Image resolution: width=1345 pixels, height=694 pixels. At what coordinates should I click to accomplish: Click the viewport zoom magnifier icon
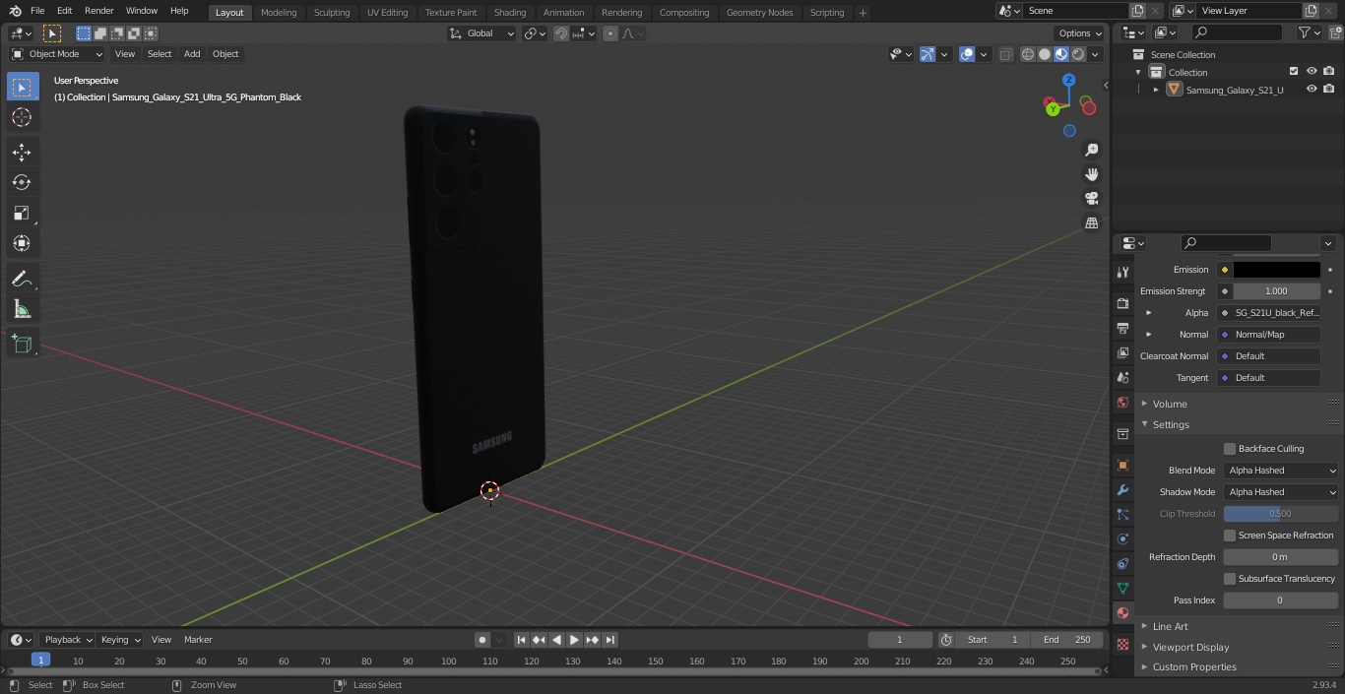(x=1091, y=150)
